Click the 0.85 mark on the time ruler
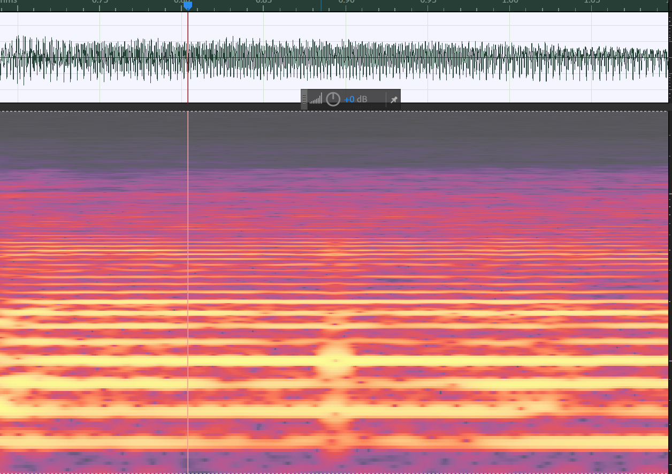The image size is (672, 474). click(x=264, y=2)
